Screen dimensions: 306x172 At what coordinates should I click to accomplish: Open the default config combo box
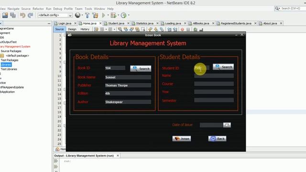55,15
